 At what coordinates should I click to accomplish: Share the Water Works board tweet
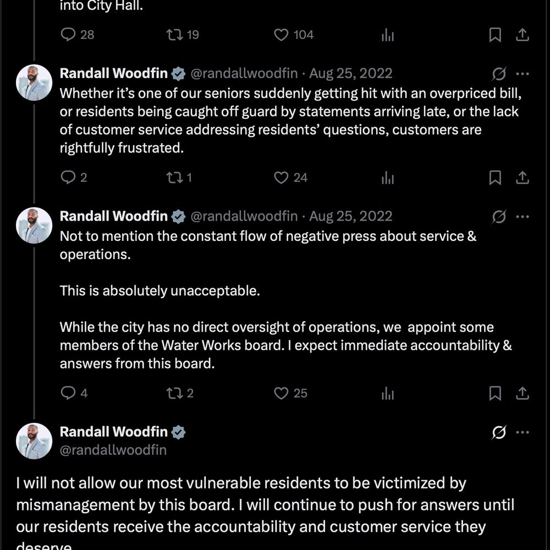(522, 393)
